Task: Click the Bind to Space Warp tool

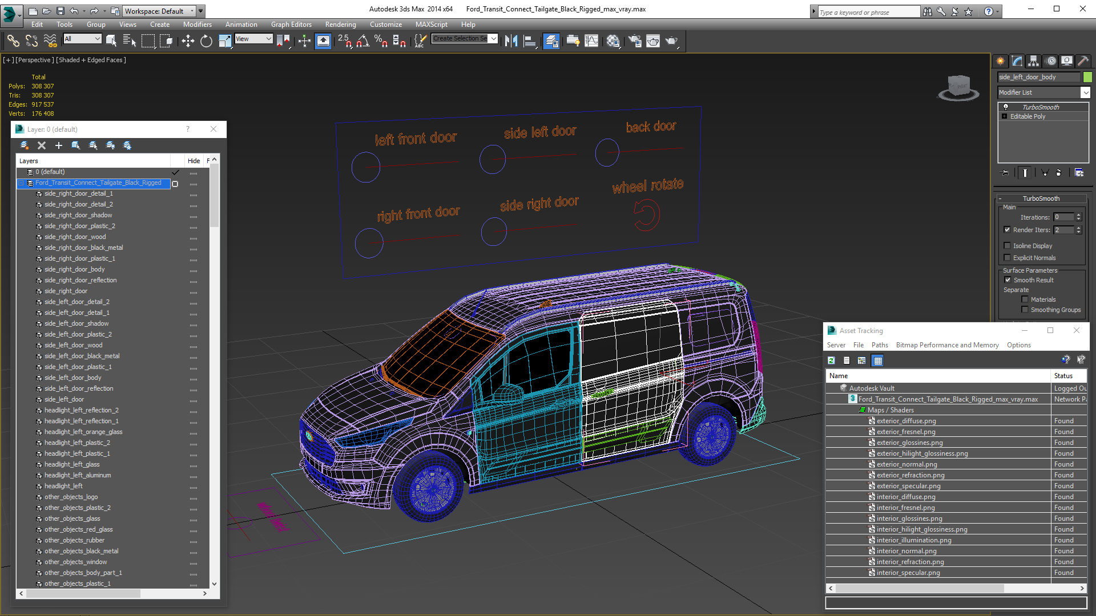Action: pos(50,40)
